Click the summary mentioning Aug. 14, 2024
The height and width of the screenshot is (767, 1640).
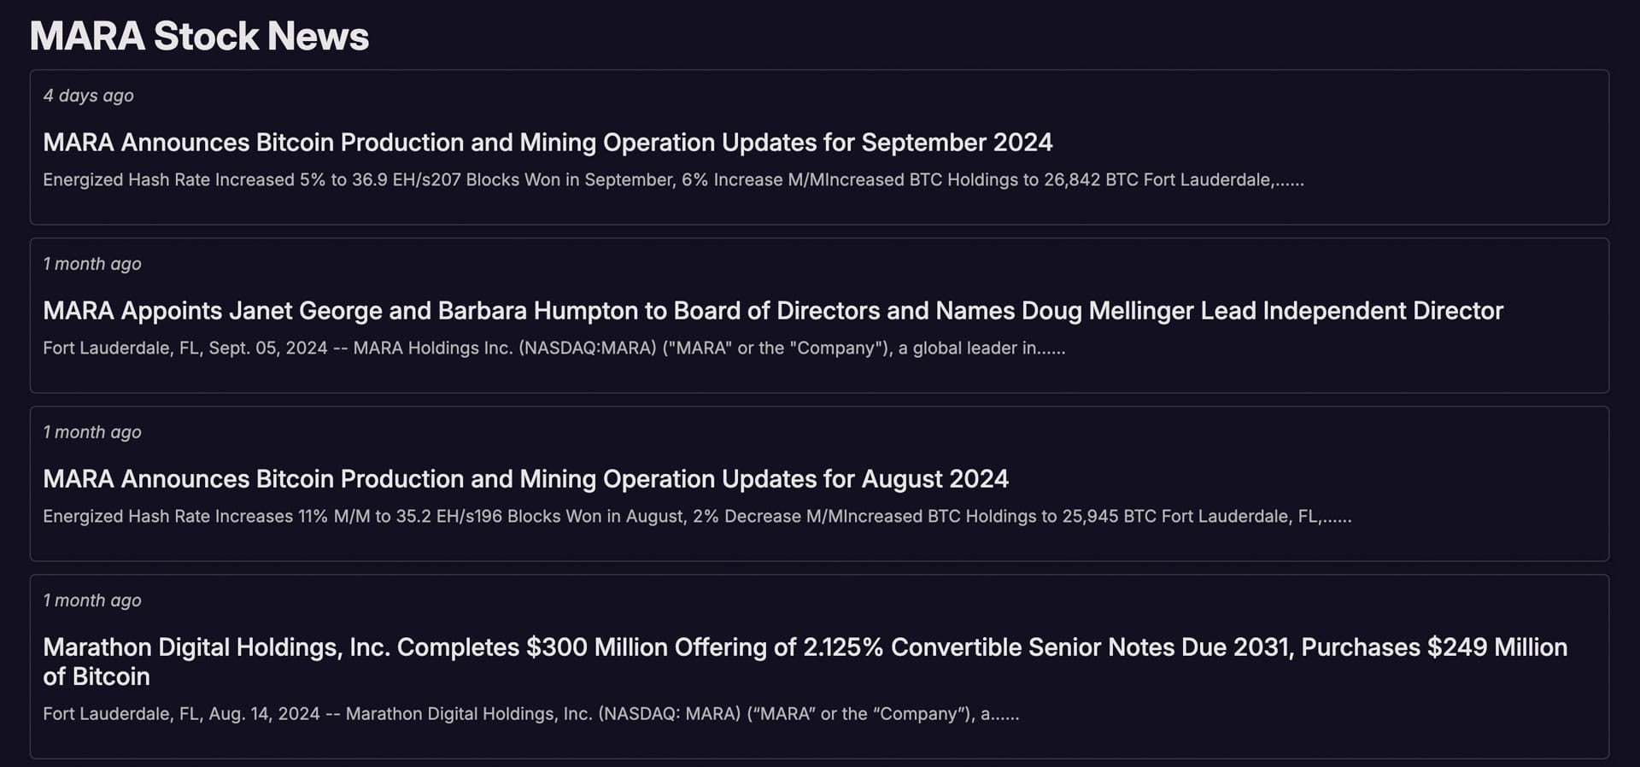pyautogui.click(x=531, y=714)
